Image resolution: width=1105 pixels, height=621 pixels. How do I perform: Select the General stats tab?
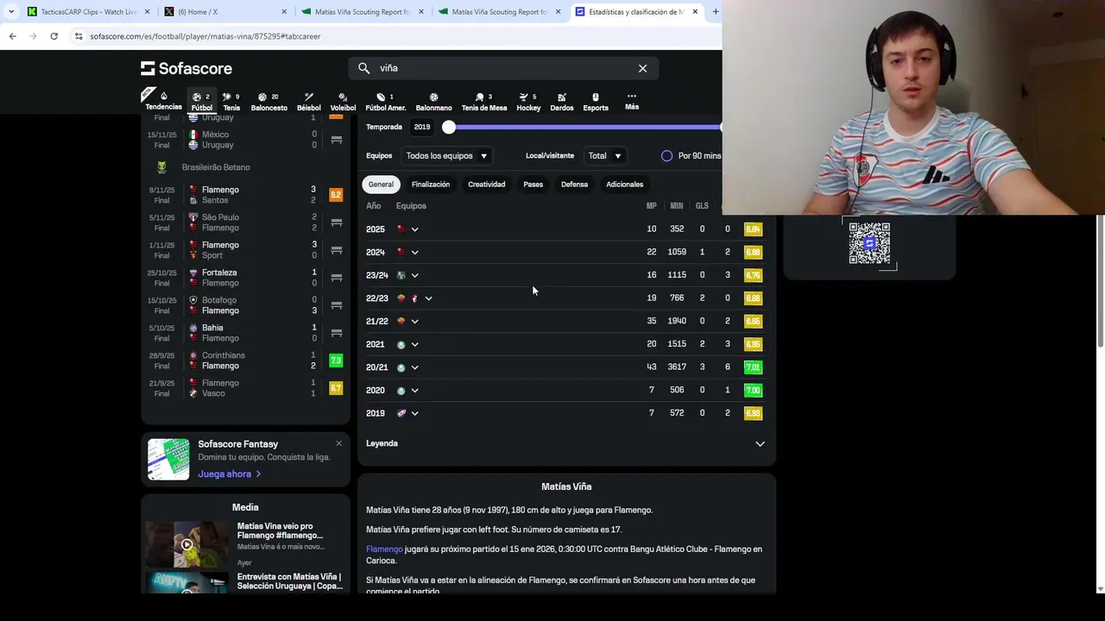pos(381,185)
